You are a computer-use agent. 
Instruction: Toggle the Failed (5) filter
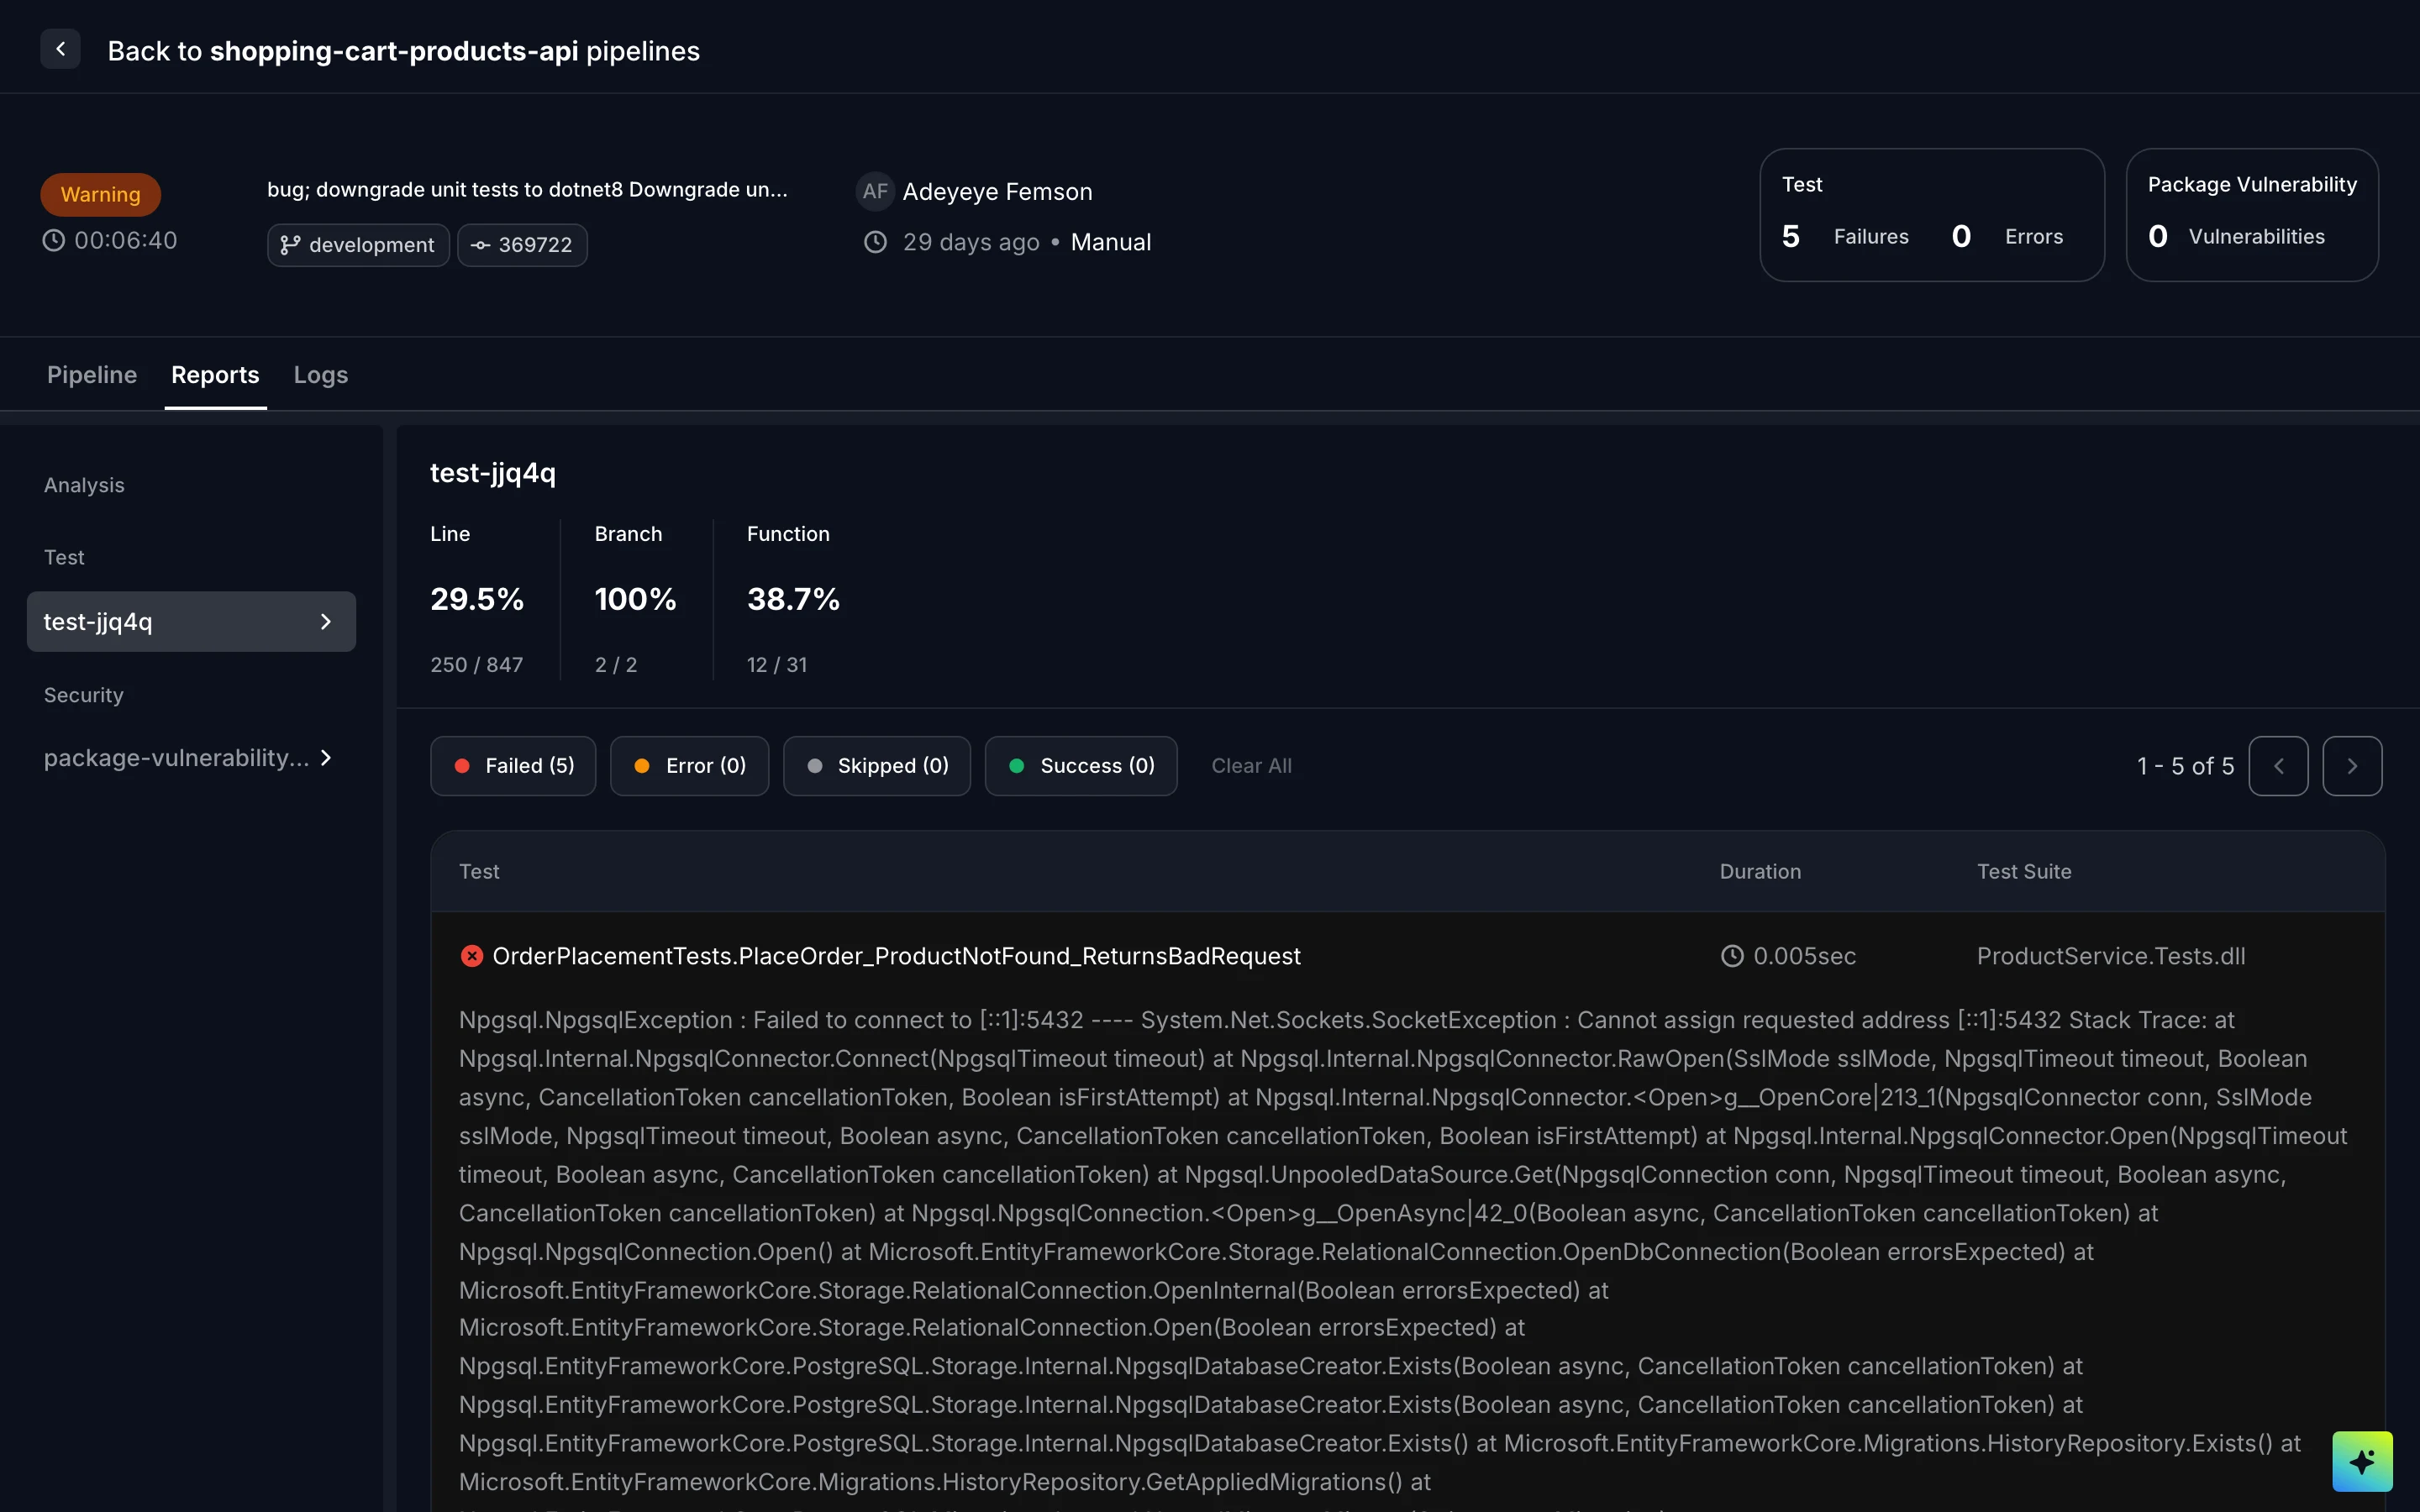(513, 766)
